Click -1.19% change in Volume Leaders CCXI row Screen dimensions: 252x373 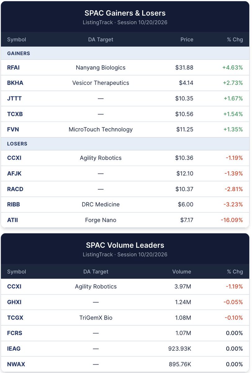234,287
